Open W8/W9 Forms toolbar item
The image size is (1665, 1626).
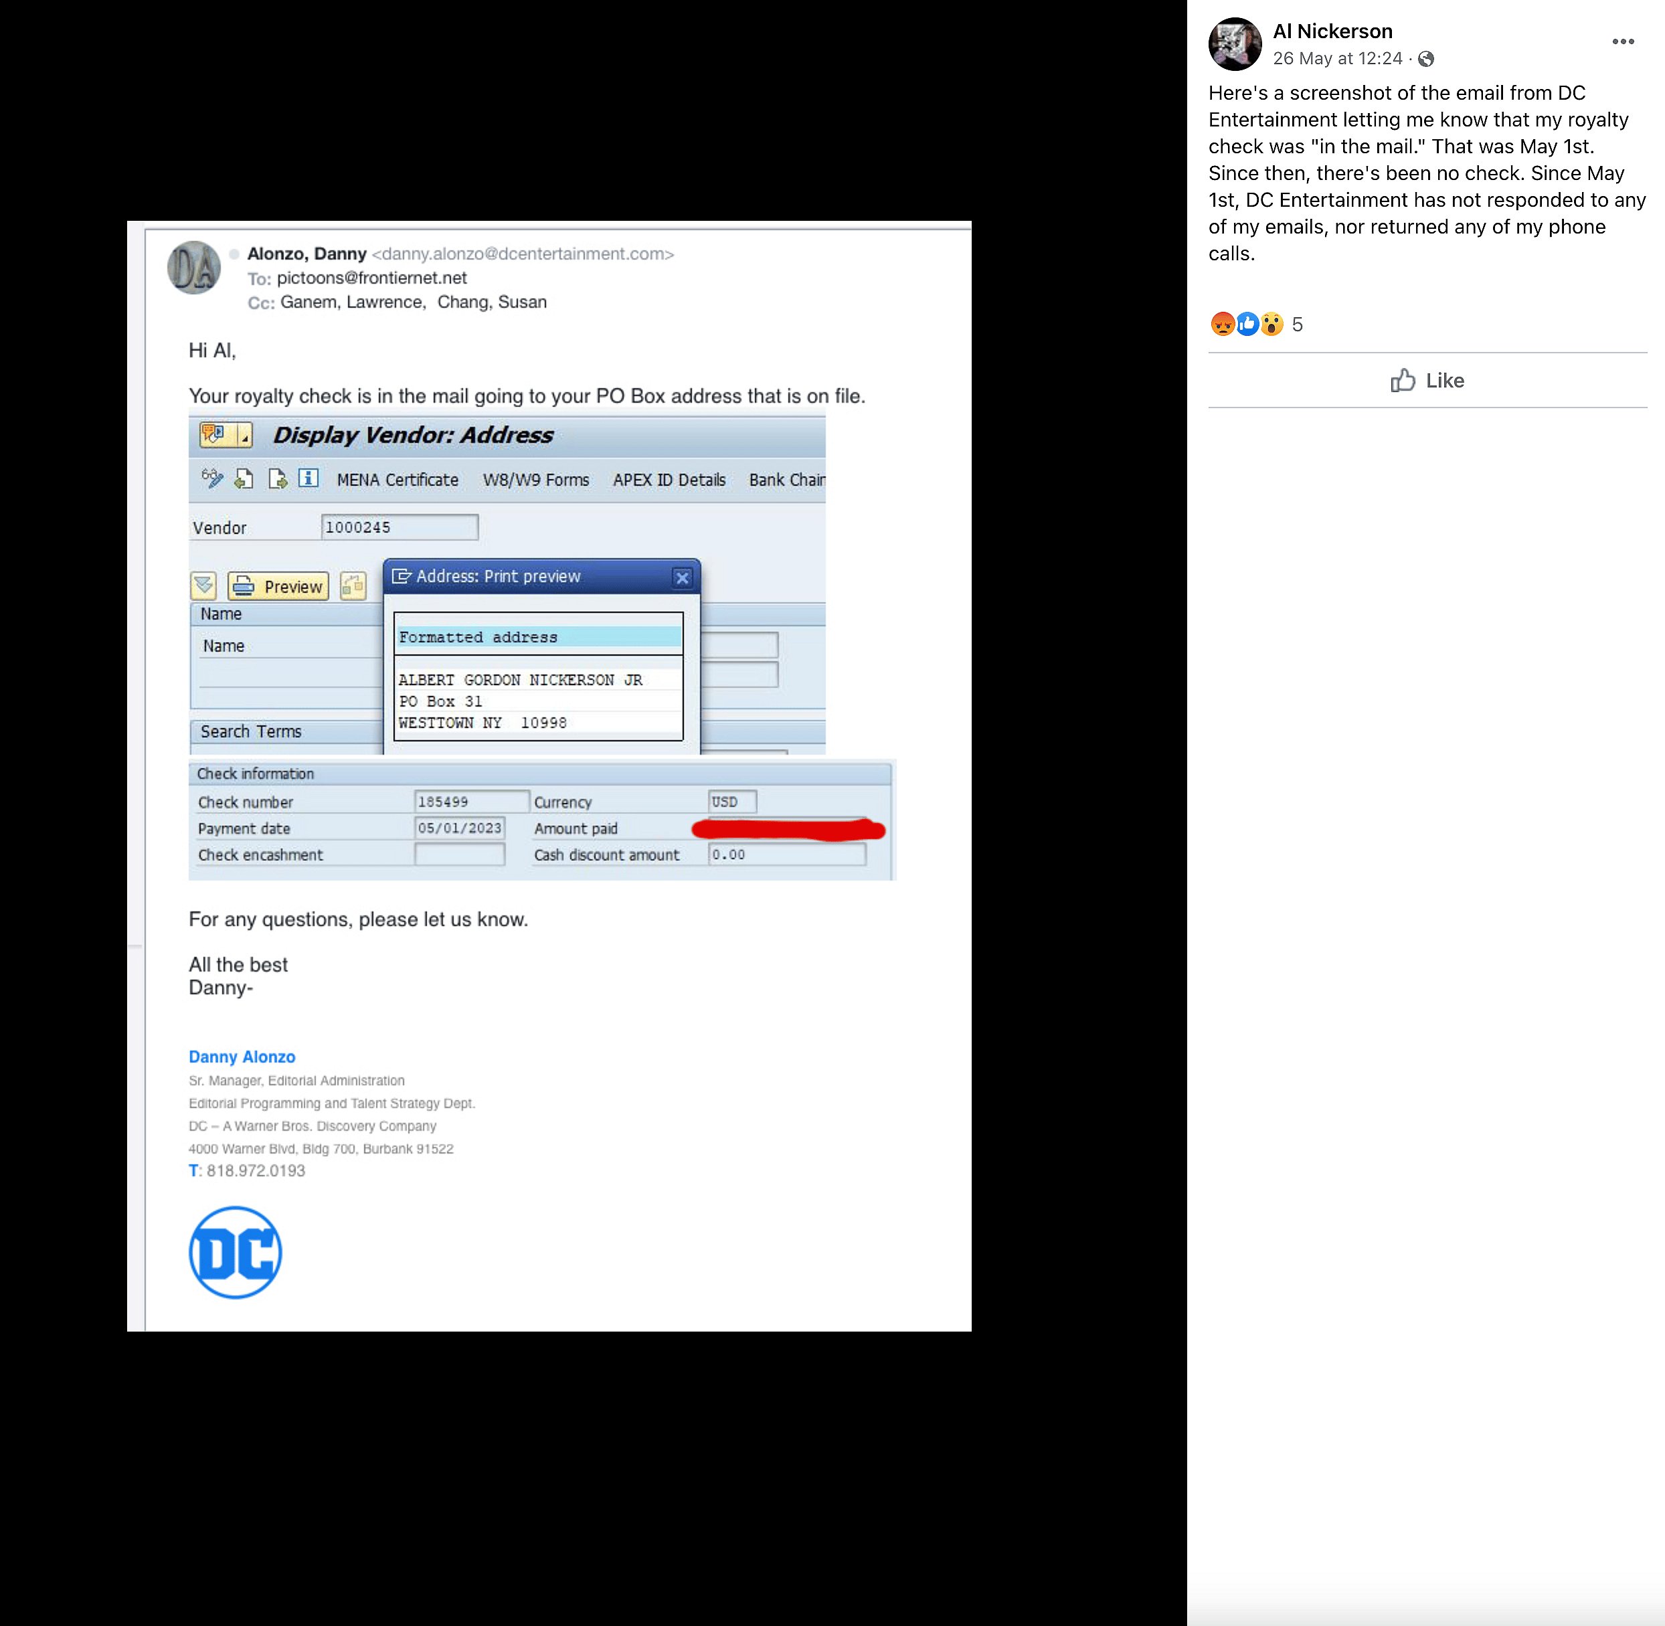535,480
